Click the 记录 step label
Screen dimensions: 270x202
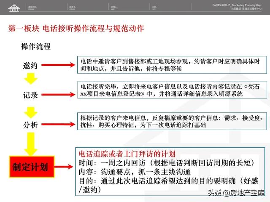click(x=30, y=95)
